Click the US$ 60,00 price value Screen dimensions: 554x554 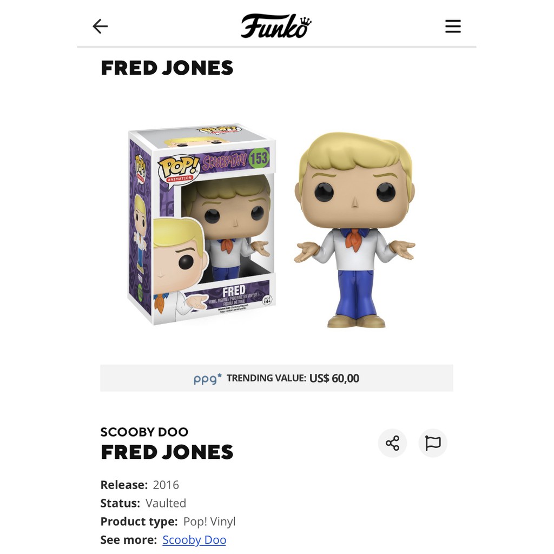tap(334, 378)
